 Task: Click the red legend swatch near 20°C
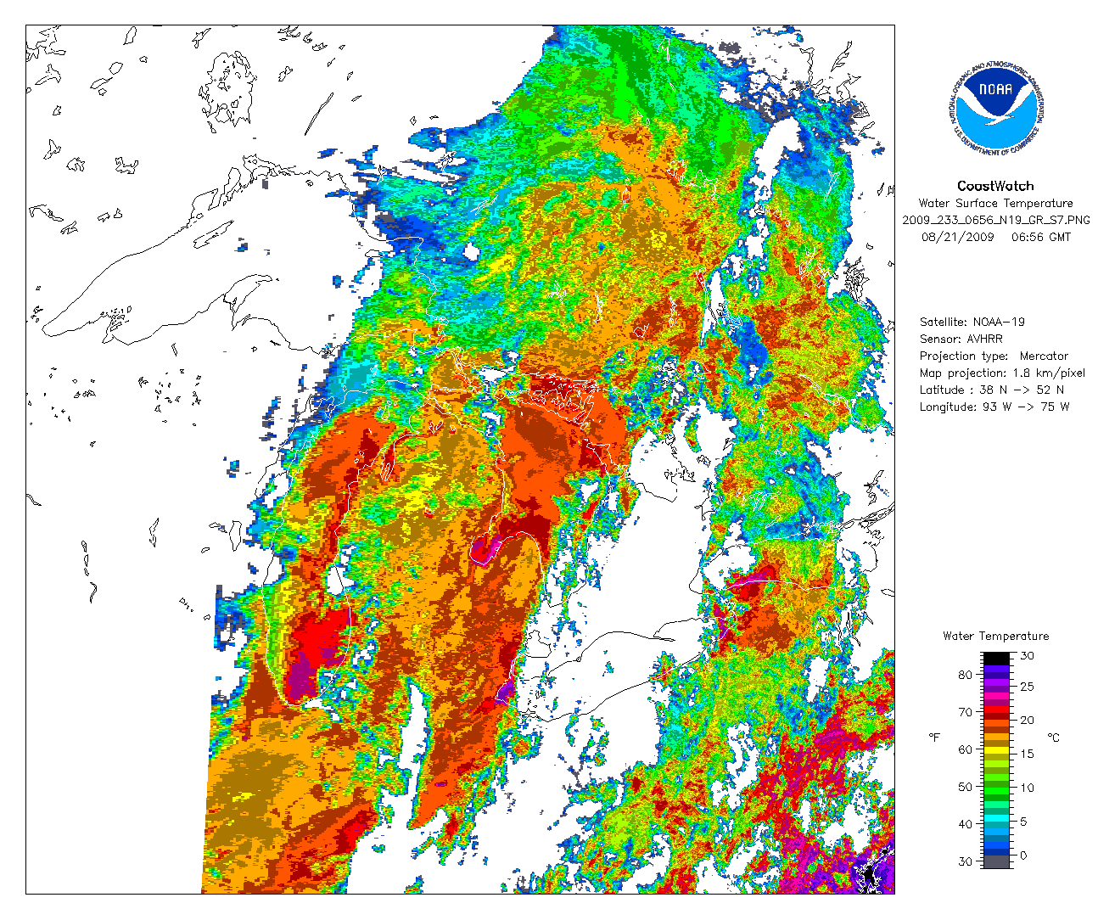tap(996, 710)
